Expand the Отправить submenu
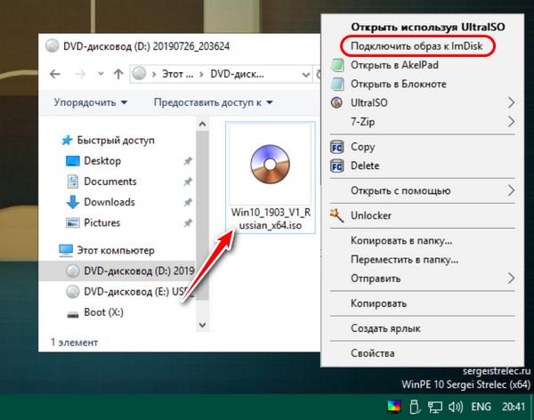 pos(511,279)
